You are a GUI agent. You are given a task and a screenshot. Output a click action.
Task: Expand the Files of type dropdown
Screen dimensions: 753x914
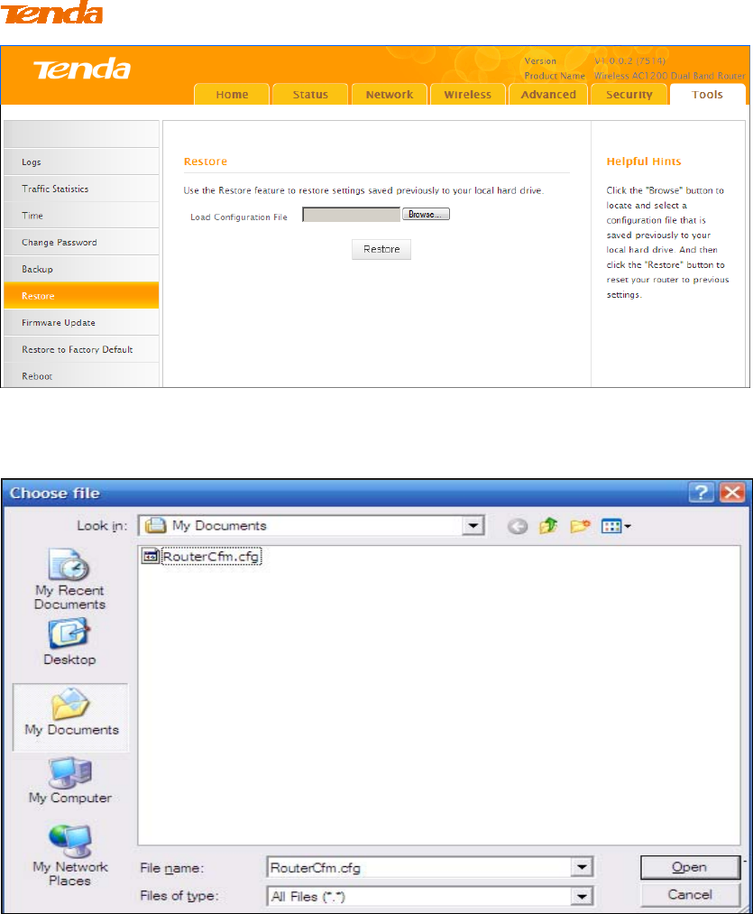582,896
